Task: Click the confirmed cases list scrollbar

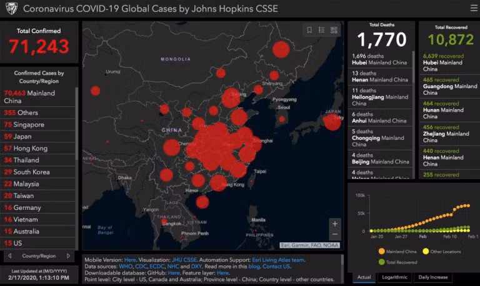Action: click(x=76, y=123)
